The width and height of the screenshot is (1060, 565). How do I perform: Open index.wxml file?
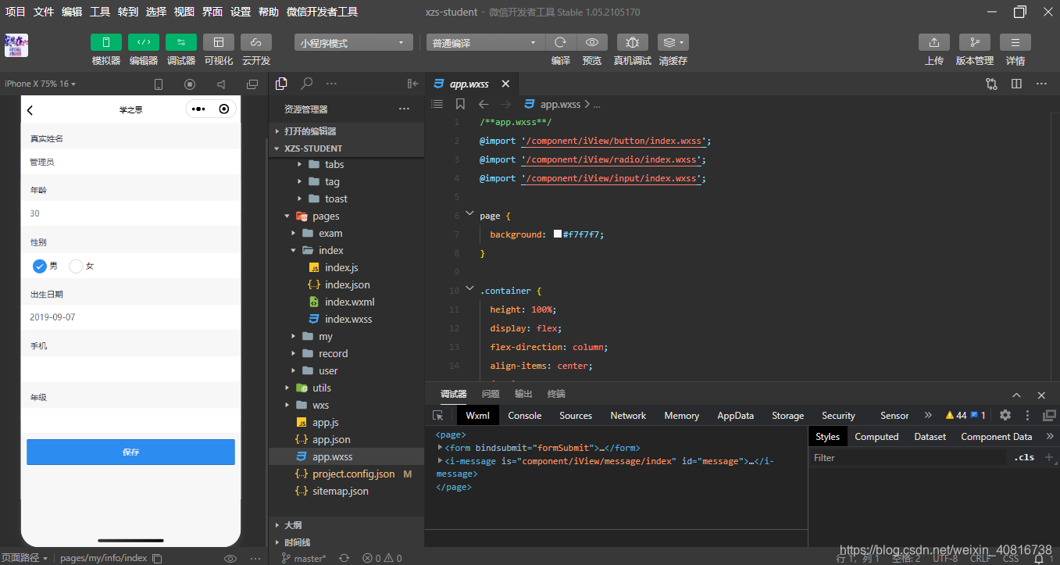click(346, 302)
